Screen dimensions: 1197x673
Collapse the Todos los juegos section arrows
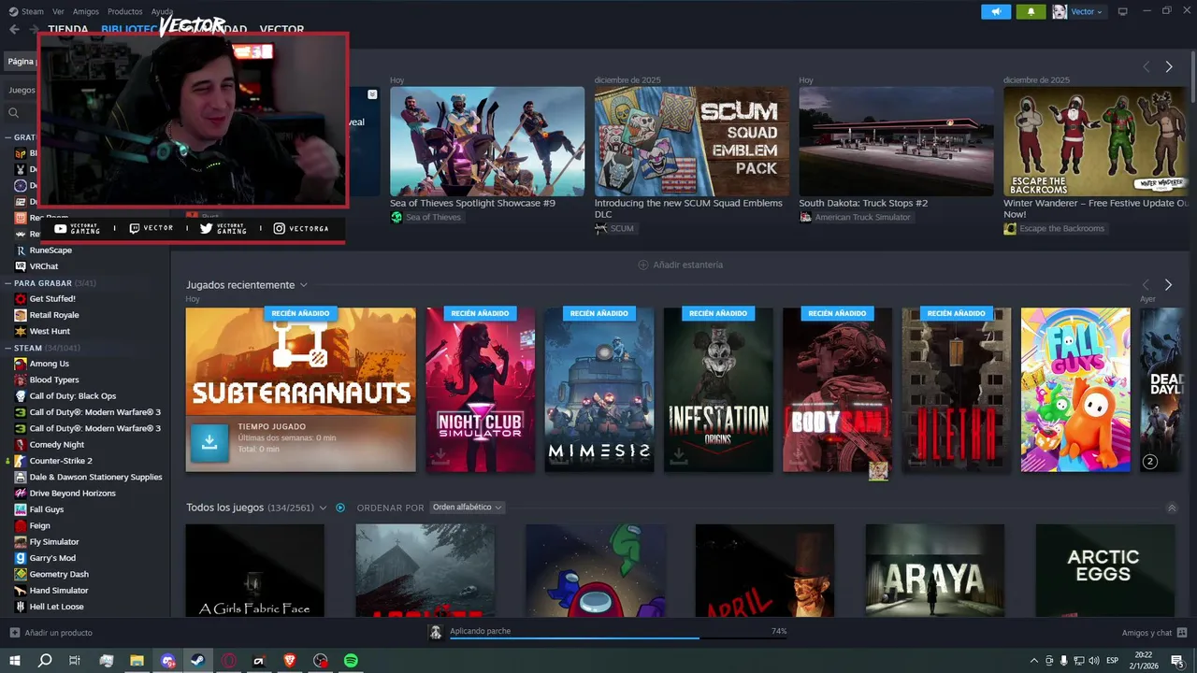[x=1172, y=508]
